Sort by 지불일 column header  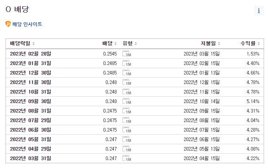(211, 44)
